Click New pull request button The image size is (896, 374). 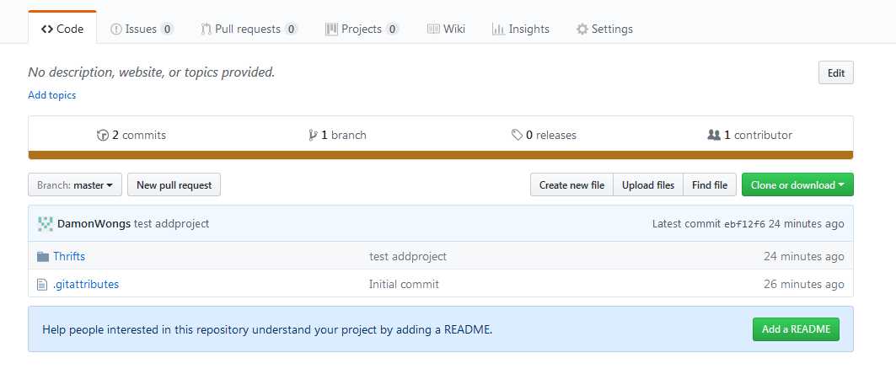point(174,185)
